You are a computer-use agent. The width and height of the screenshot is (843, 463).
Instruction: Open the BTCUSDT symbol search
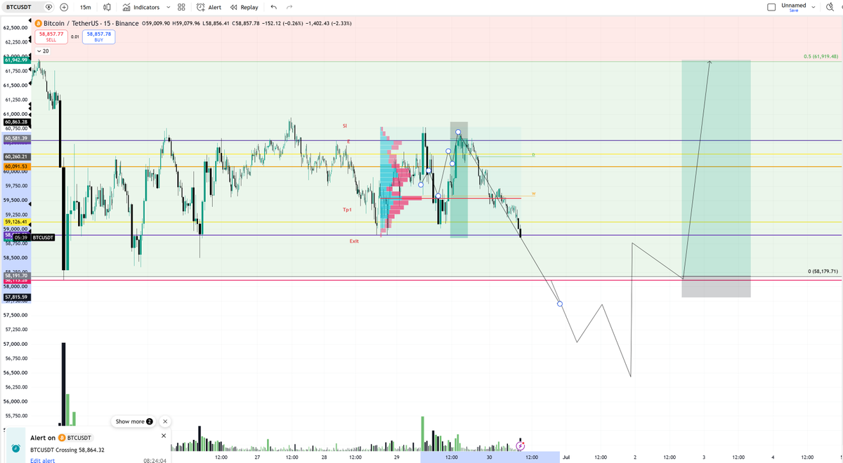(x=19, y=7)
